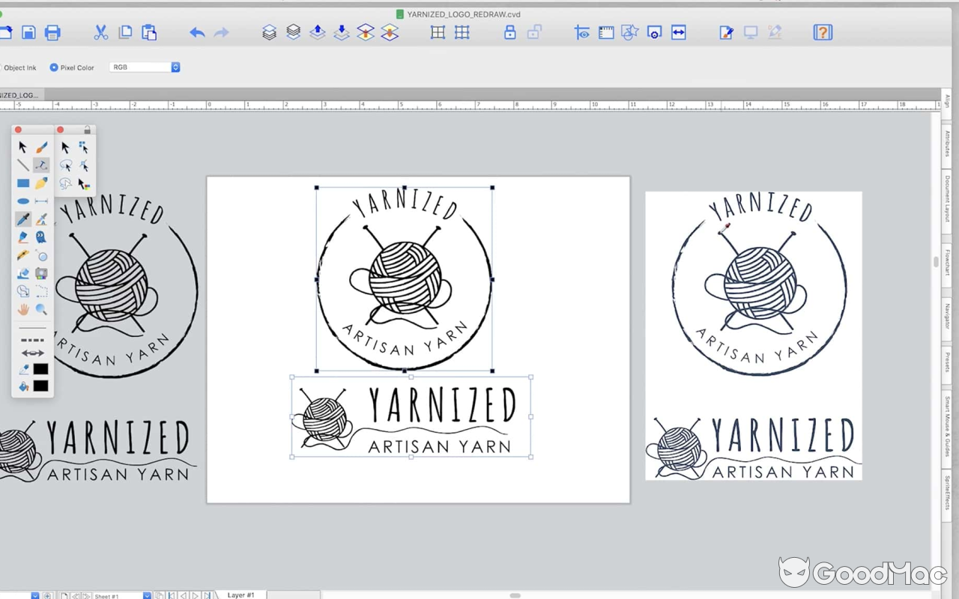This screenshot has height=599, width=959.
Task: Open help via question mark icon
Action: tap(823, 32)
